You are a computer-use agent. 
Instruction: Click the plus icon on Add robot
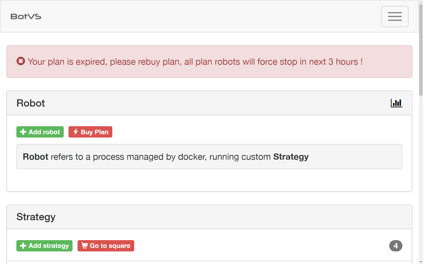point(23,132)
